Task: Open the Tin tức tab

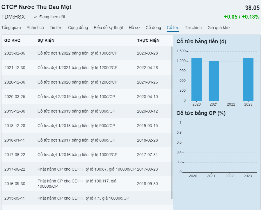Action: [56, 28]
